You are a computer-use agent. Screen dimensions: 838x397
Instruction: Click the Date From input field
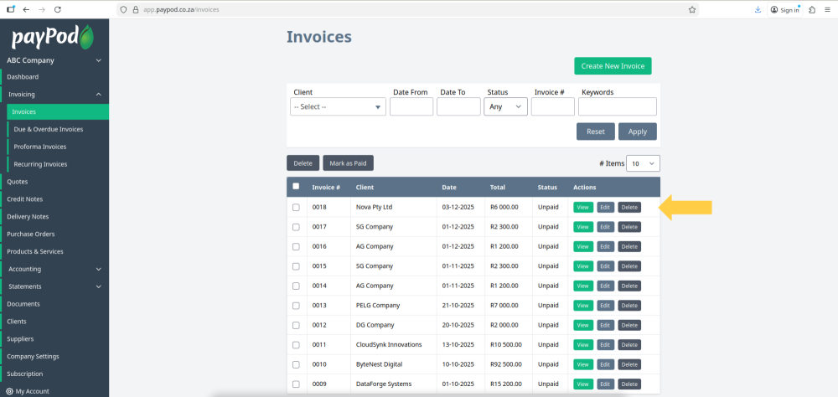click(411, 107)
